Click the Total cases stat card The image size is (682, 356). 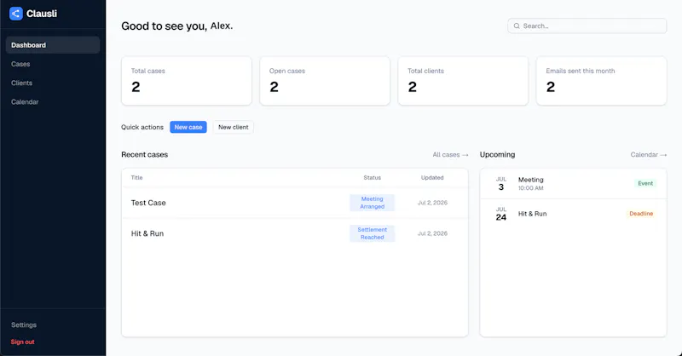(187, 81)
